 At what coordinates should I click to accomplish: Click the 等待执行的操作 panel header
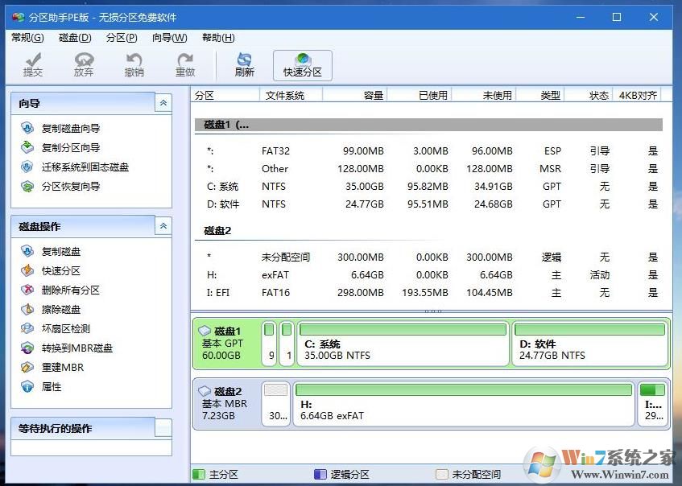(x=72, y=427)
